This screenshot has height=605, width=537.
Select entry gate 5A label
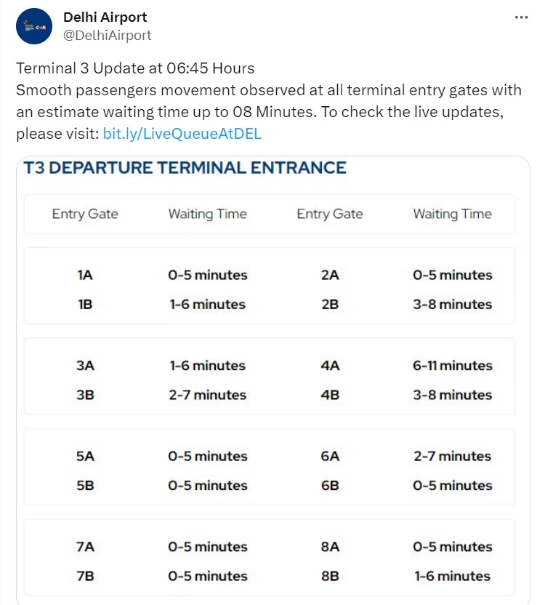point(85,456)
